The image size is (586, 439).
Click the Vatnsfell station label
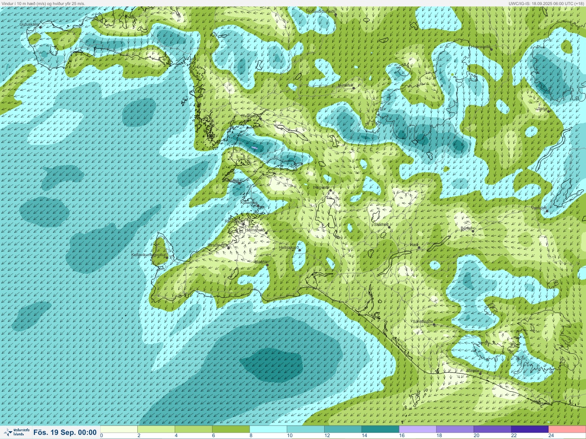point(539,208)
